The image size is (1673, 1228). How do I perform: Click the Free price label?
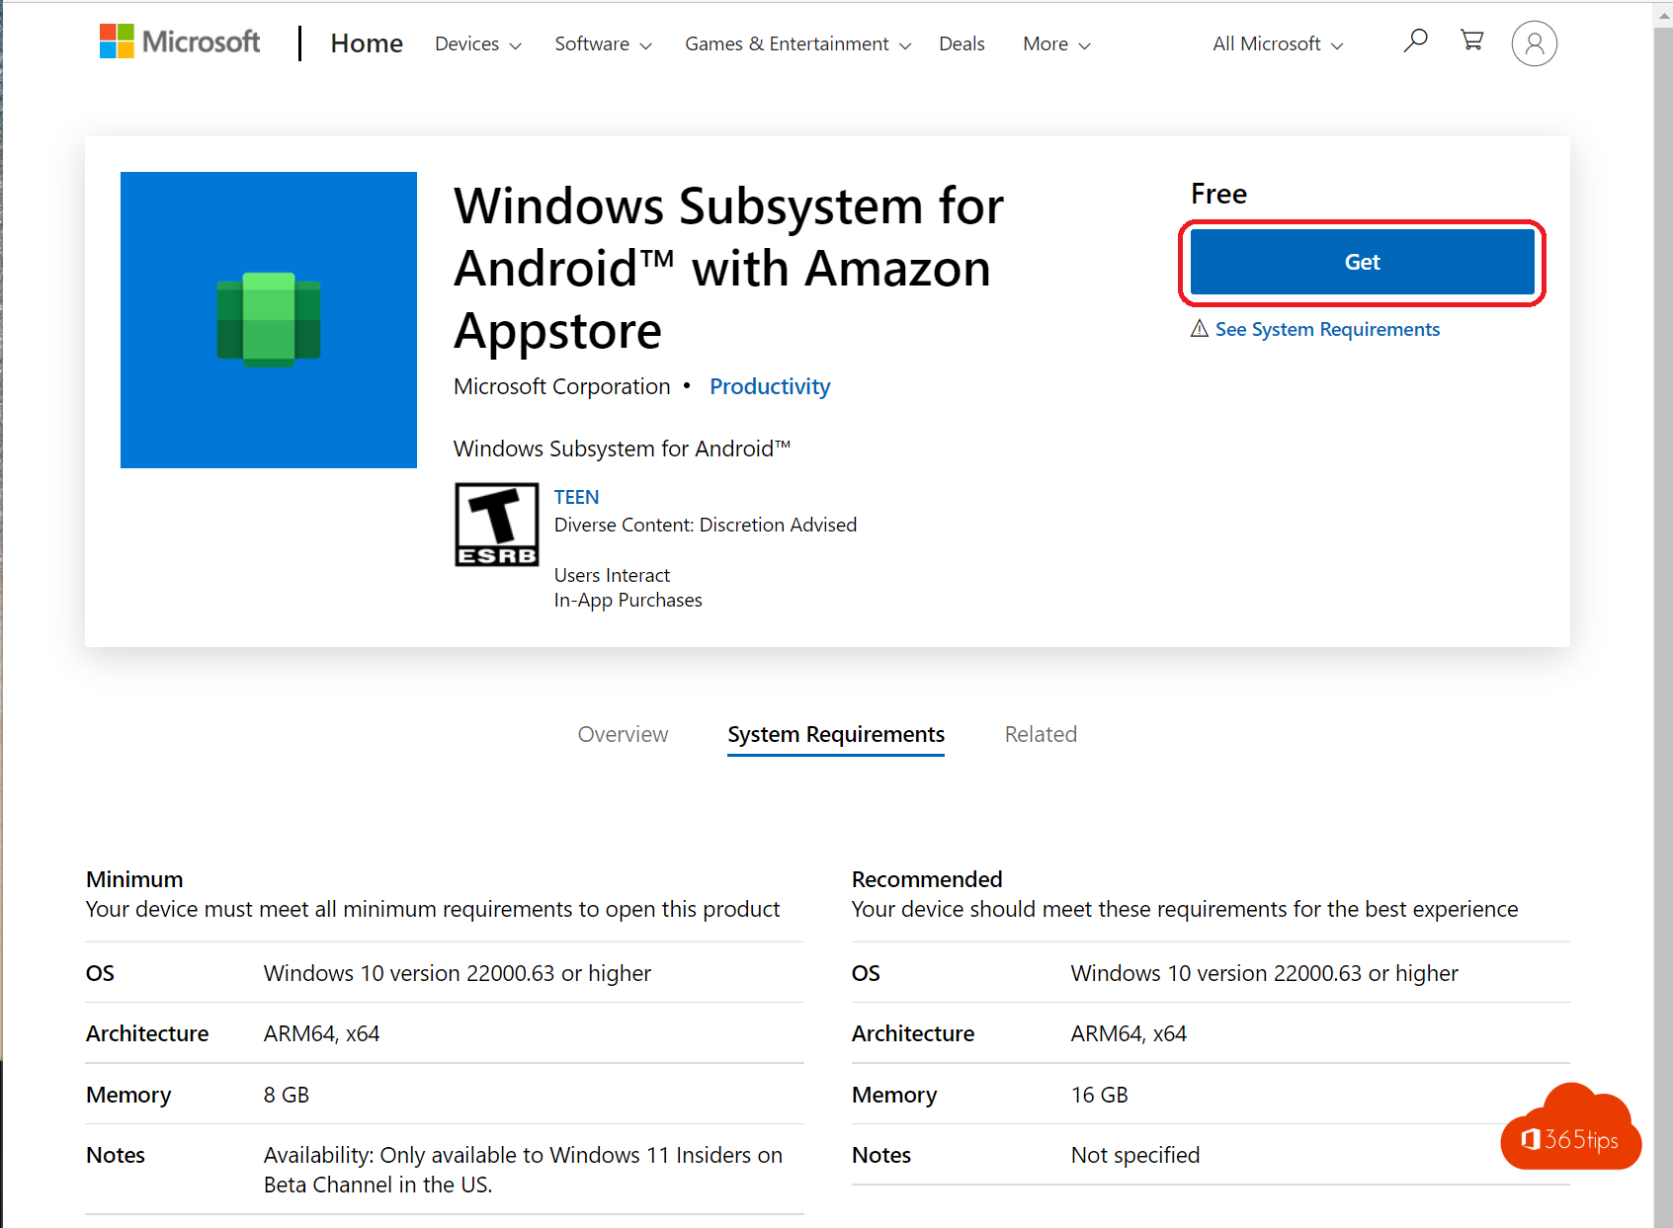(x=1218, y=194)
